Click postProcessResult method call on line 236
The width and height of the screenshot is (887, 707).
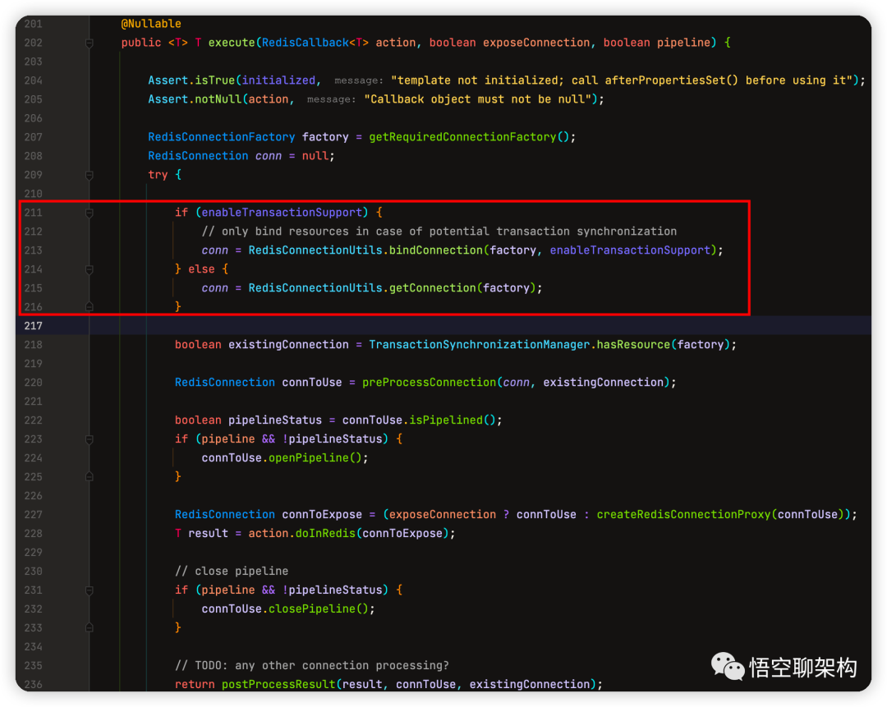click(278, 684)
